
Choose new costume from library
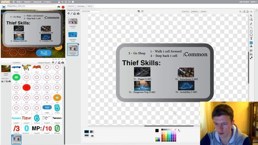point(69,13)
